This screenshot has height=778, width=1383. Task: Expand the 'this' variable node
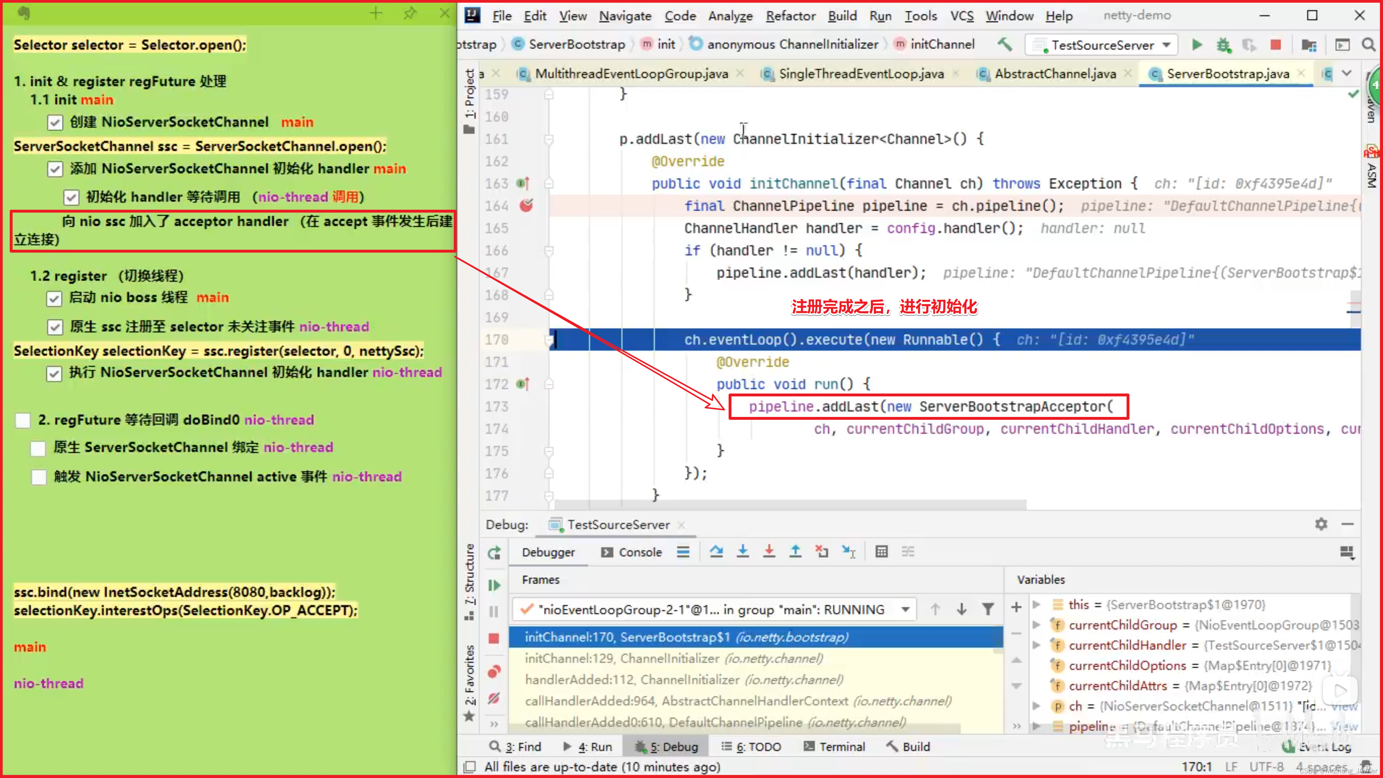(1037, 604)
